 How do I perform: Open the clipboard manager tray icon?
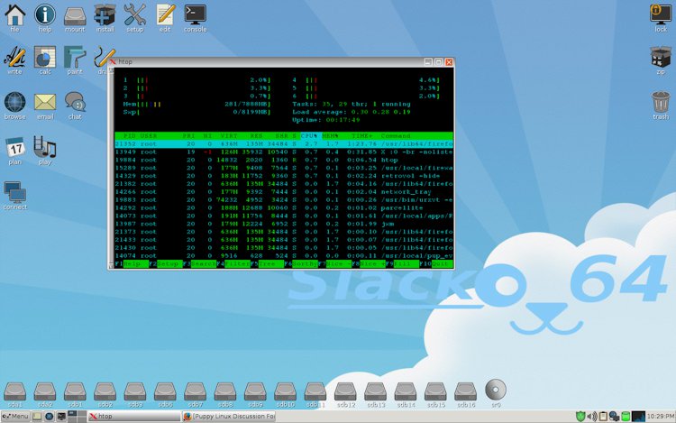(603, 417)
